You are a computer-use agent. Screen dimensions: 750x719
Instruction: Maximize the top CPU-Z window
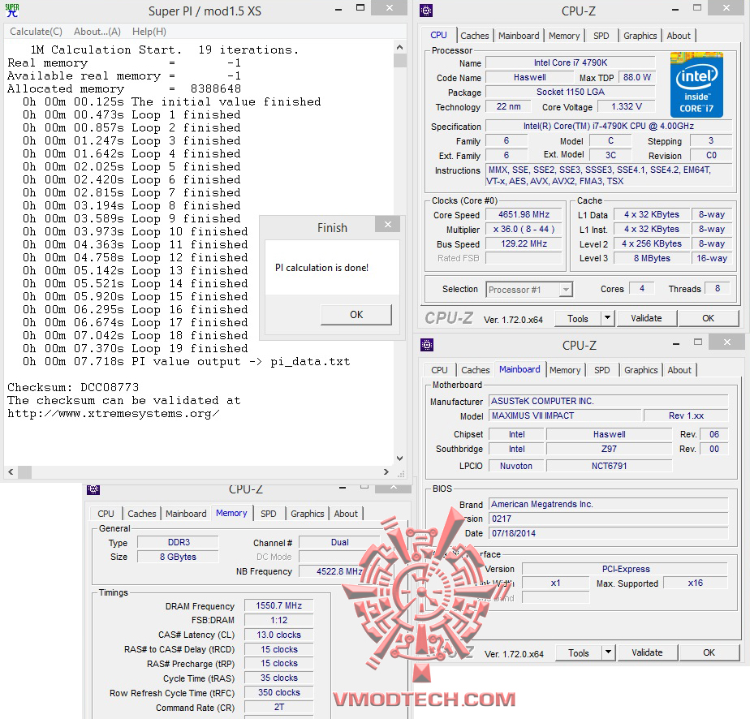coord(697,8)
